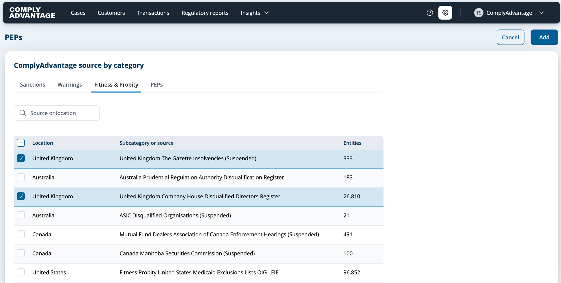Viewport: 561px width, 283px height.
Task: Uncheck the Gazette Insolvencies row checkbox
Action: (x=21, y=158)
